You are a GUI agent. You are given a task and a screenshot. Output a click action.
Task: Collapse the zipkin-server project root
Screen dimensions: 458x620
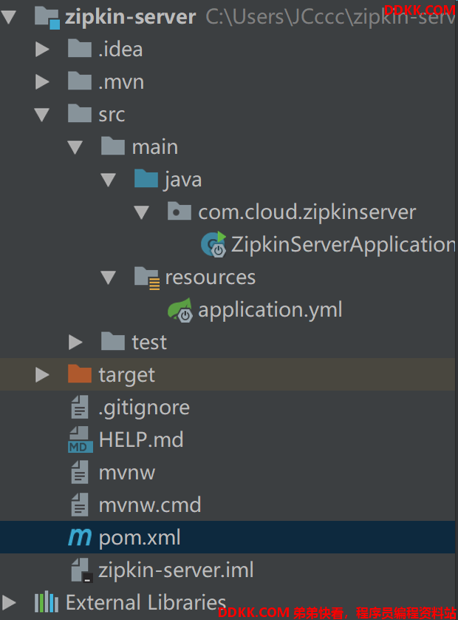point(9,17)
